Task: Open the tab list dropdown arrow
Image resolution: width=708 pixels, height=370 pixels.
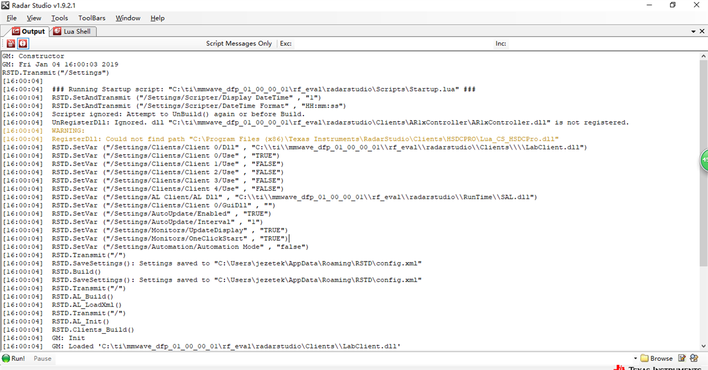Action: click(x=694, y=32)
